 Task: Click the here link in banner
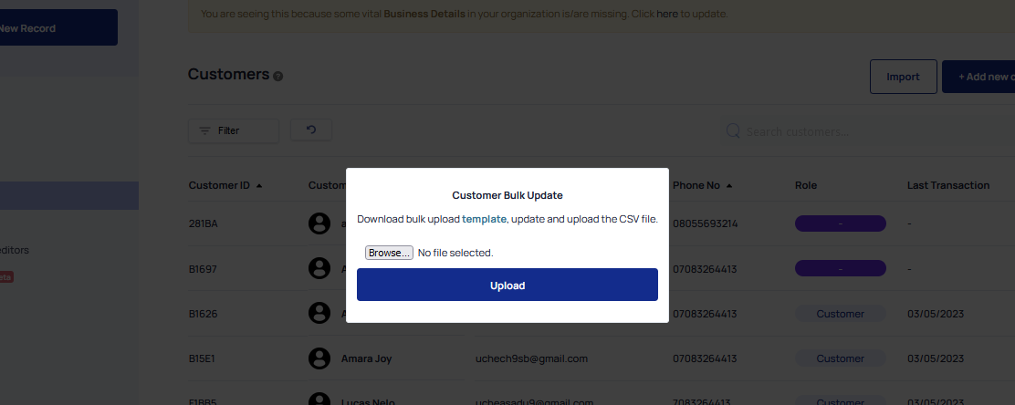(666, 13)
